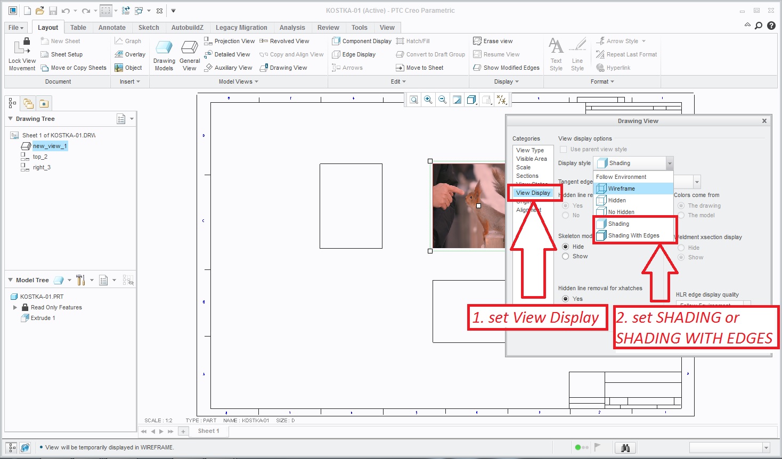The height and width of the screenshot is (459, 782).
Task: Collapse the Drawing Tree panel
Action: click(x=11, y=119)
